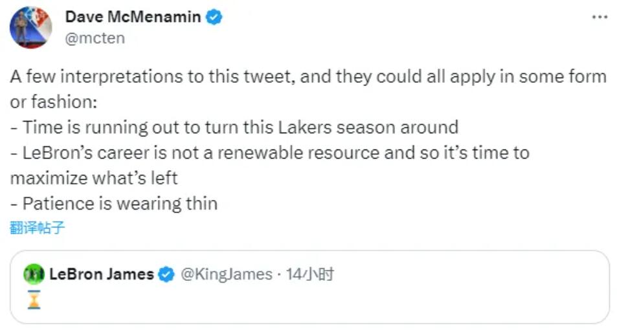617x330 pixels.
Task: Open the three-dot more options menu
Action: click(600, 17)
